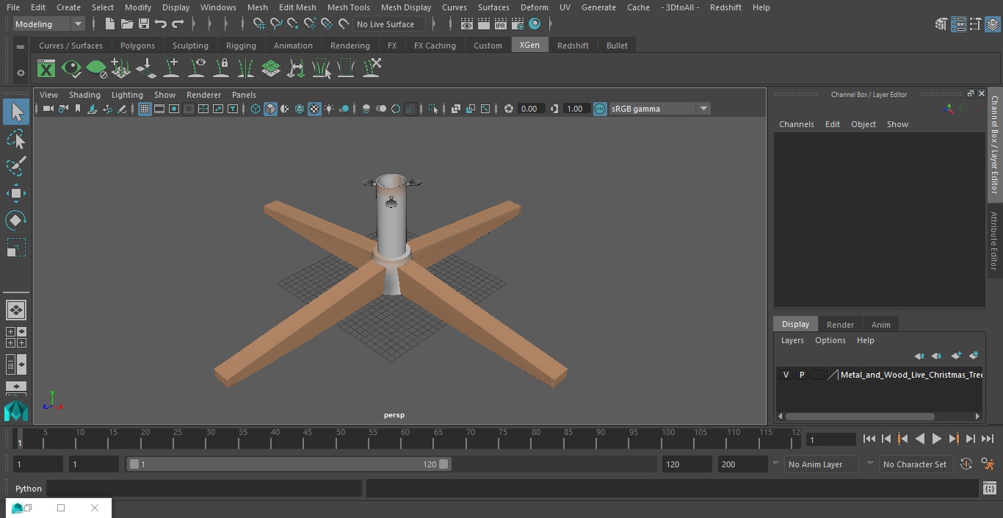Toggle layer visibility V box
Screen dimensions: 1003x518
(786, 375)
